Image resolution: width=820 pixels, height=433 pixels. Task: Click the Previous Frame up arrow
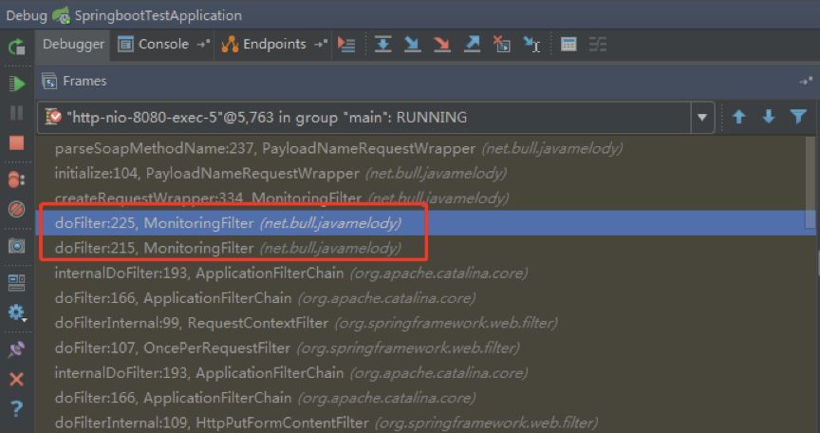[x=739, y=117]
